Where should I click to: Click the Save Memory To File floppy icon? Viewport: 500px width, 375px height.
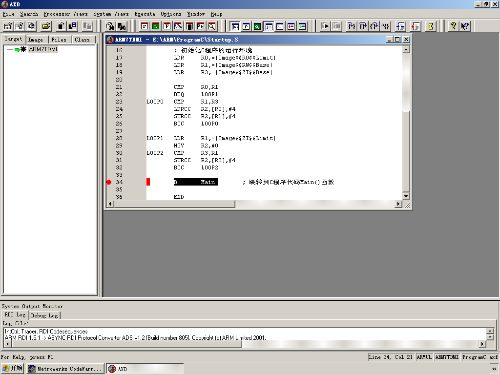point(73,26)
